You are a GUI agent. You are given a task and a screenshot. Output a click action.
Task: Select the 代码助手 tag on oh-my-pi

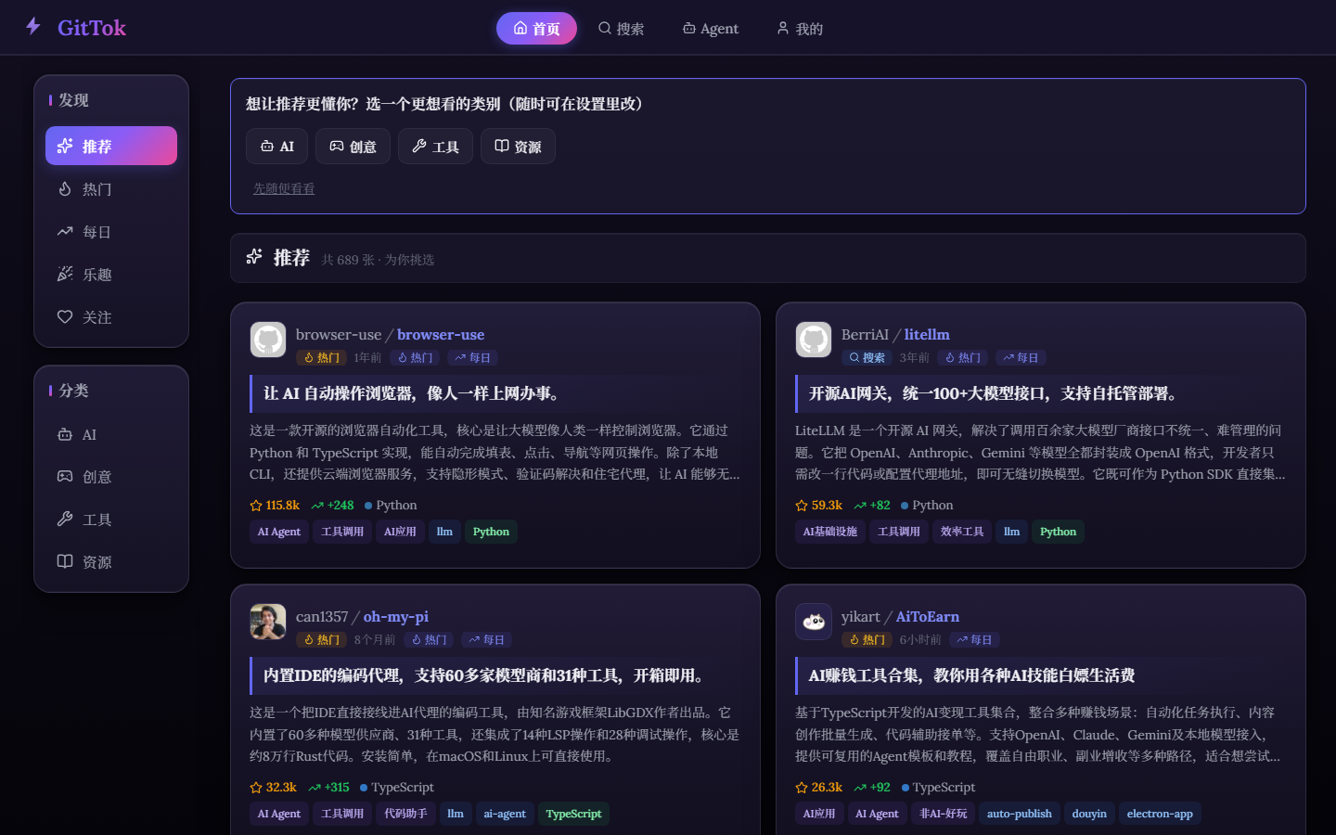tap(405, 814)
